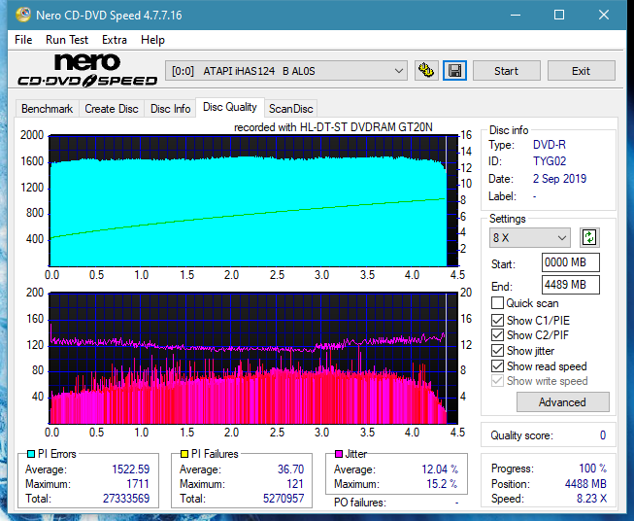Click the Advanced button
The height and width of the screenshot is (521, 634).
[x=562, y=402]
